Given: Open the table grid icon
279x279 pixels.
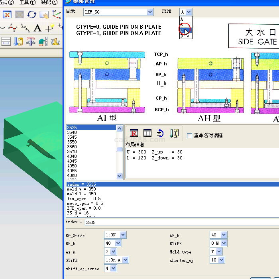Looking at the screenshot, I should (147, 133).
